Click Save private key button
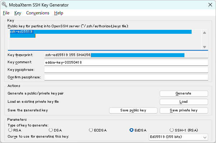This screenshot has height=143, width=216. (x=184, y=110)
